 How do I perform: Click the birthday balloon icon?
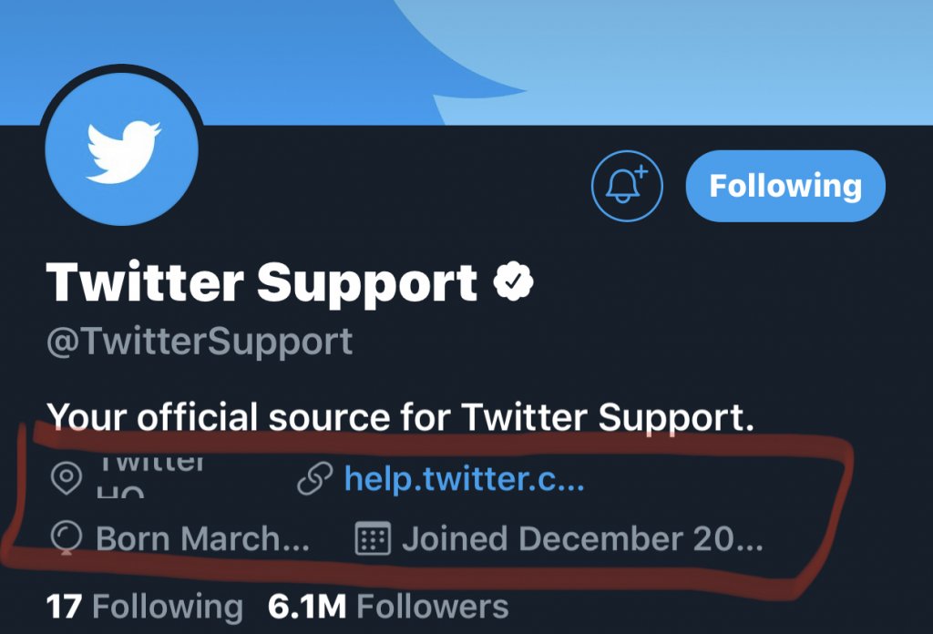(66, 540)
